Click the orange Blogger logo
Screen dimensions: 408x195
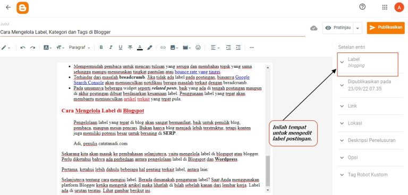22,7
